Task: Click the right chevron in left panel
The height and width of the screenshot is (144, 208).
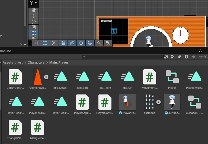Action: (21, 44)
